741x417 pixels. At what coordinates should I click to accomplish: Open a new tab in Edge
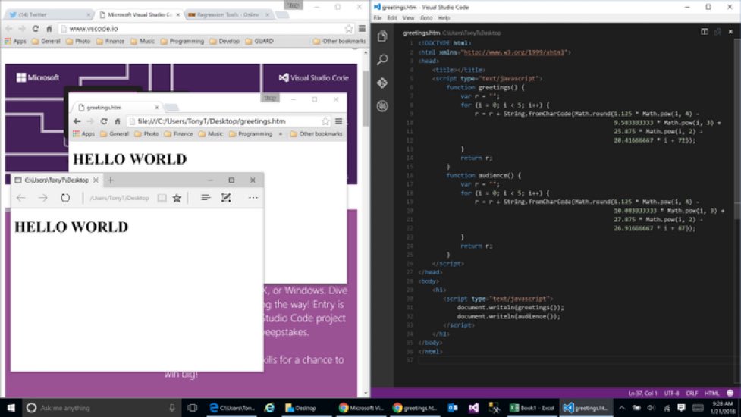click(111, 180)
